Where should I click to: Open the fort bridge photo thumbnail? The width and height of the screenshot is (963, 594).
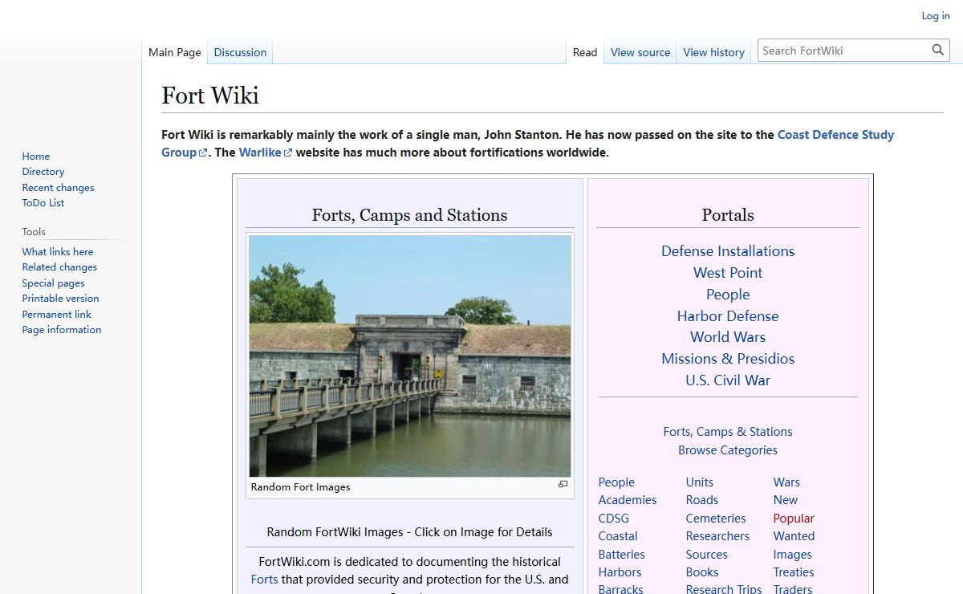point(409,356)
